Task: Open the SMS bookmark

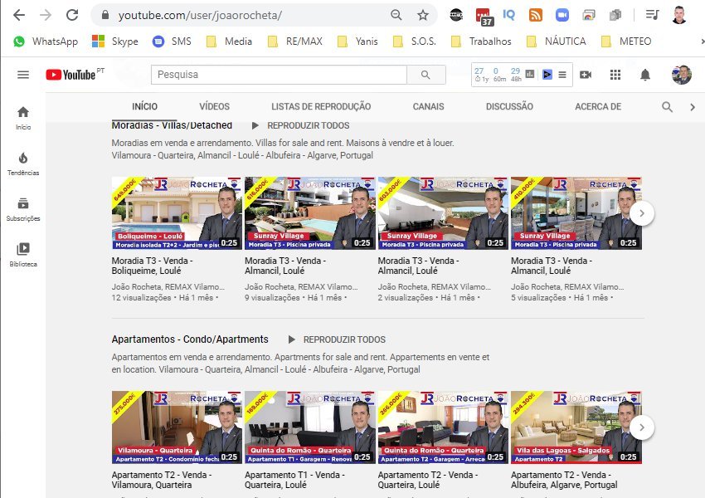Action: point(172,41)
